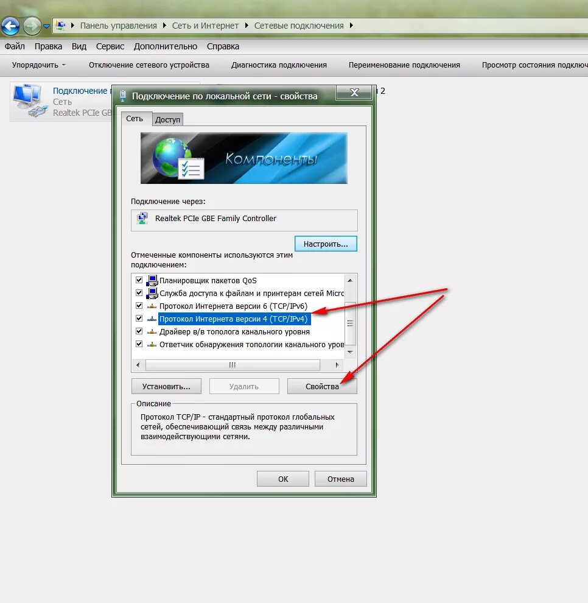The width and height of the screenshot is (588, 603).
Task: Click the dialog title bar network icon
Action: click(122, 96)
